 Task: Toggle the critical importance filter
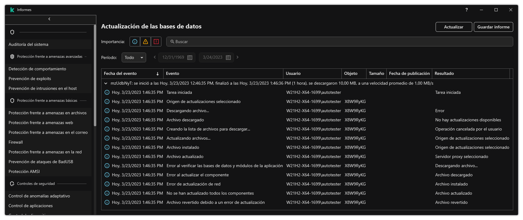click(x=156, y=42)
